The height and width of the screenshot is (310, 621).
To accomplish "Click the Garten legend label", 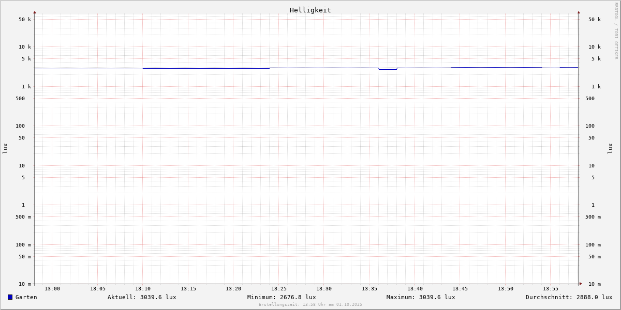I will tap(26, 297).
